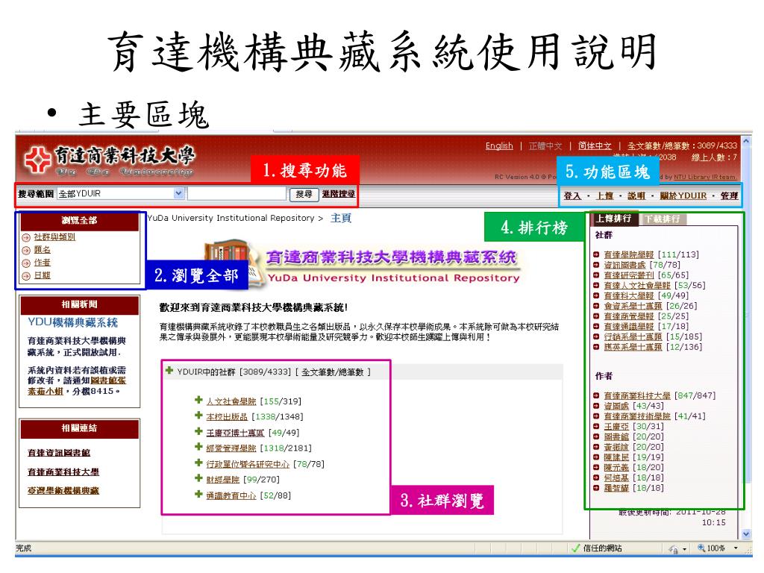Select the 下載排行 tab

pos(663,219)
